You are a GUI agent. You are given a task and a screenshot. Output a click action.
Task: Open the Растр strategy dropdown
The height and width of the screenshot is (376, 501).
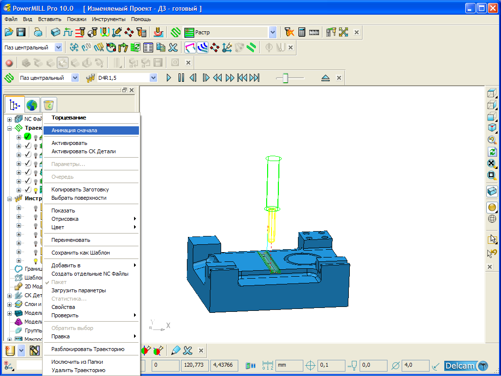click(x=272, y=32)
